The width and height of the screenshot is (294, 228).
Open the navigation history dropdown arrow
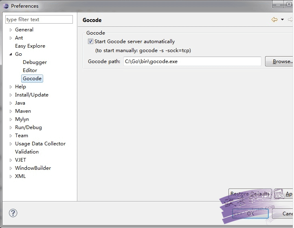(282, 20)
